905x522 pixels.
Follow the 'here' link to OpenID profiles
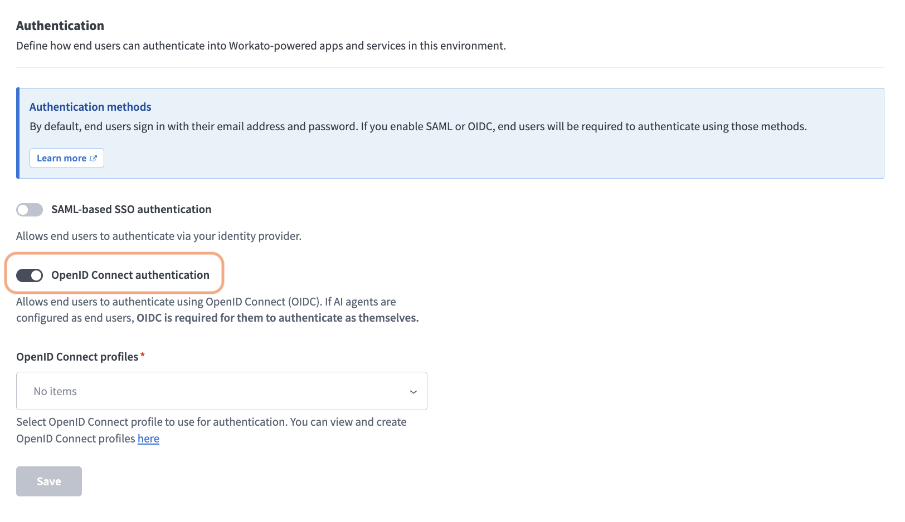pyautogui.click(x=148, y=439)
